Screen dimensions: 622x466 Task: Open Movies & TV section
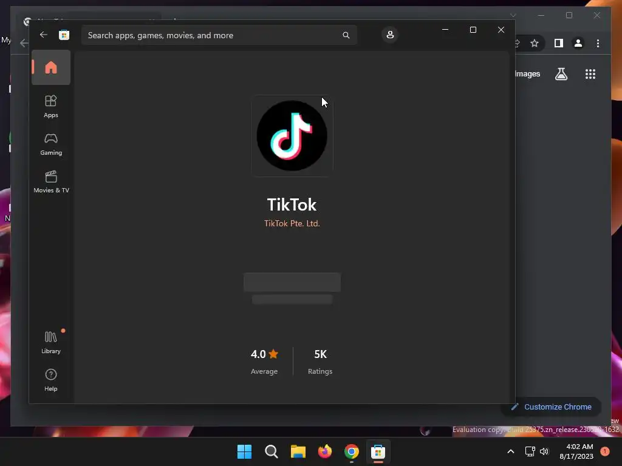(51, 181)
